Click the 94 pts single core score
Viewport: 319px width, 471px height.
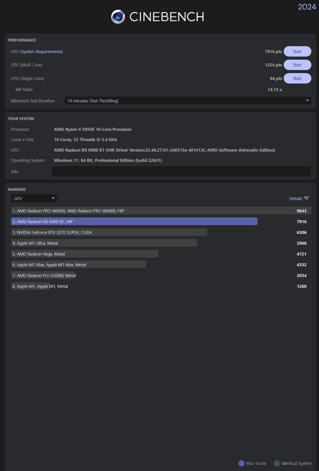click(x=276, y=78)
